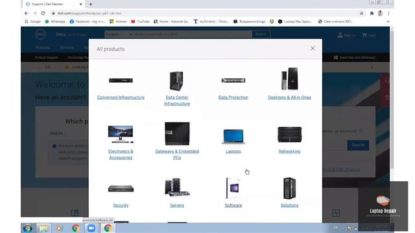Click the header Search button
This screenshot has width=415, height=233.
[261, 34]
